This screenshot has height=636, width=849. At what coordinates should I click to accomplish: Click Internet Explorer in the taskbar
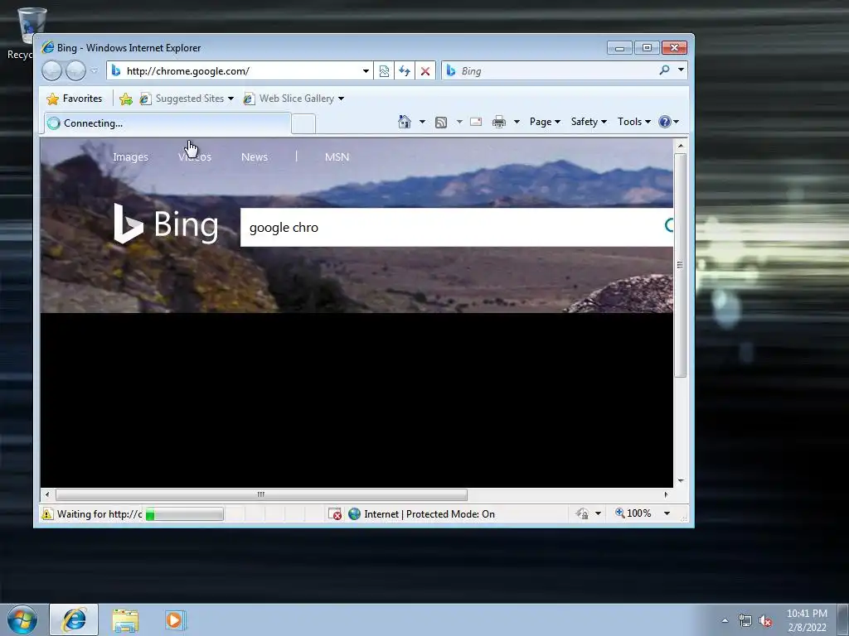74,619
